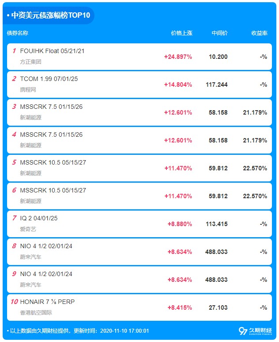The height and width of the screenshot is (342, 279).
Task: Click the Duration Finance logo icon
Action: tap(255, 331)
